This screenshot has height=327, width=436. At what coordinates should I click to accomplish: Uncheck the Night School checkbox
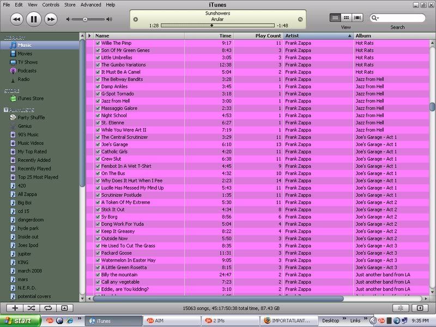(x=98, y=116)
